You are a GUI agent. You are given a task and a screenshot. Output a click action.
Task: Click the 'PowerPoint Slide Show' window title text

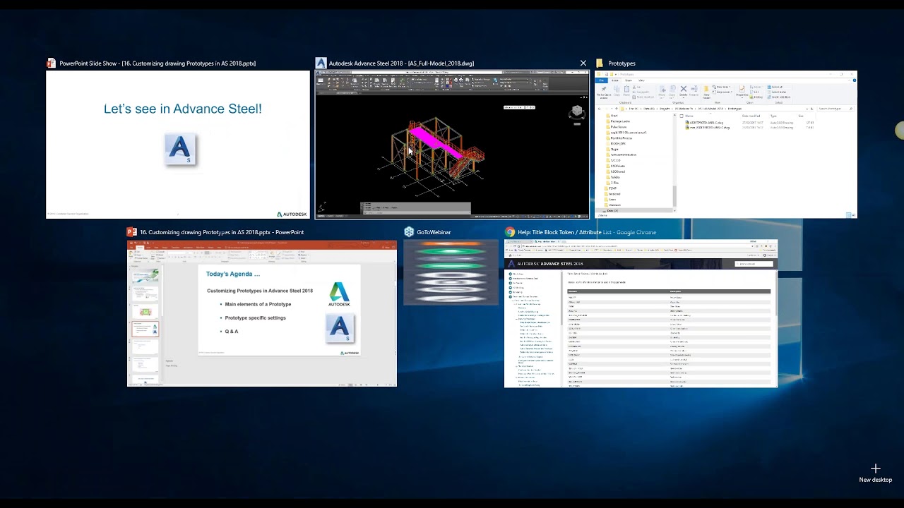pyautogui.click(x=157, y=64)
